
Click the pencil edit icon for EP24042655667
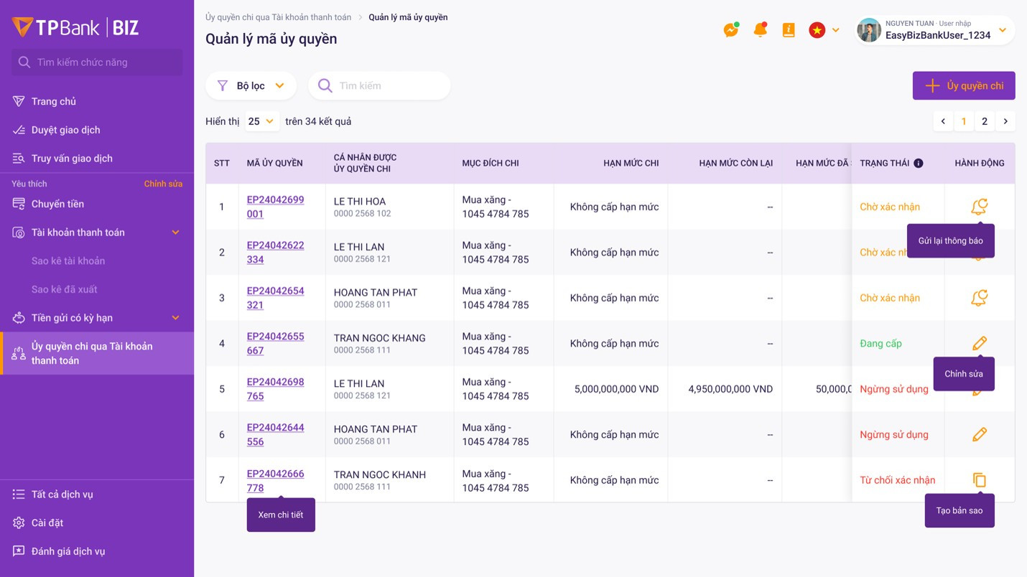979,343
